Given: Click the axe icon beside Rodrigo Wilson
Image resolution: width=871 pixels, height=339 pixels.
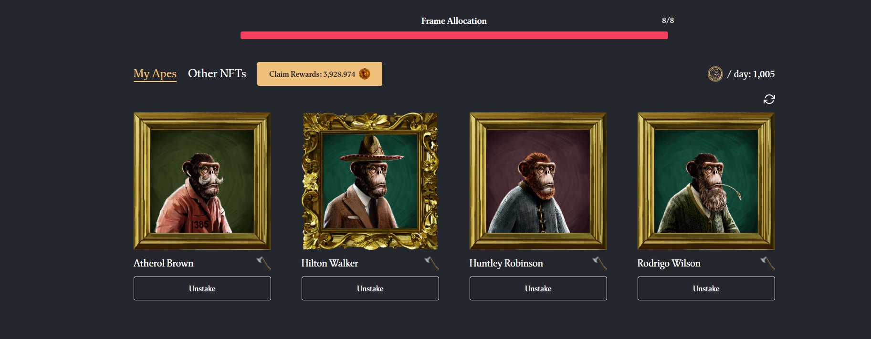Looking at the screenshot, I should coord(768,263).
